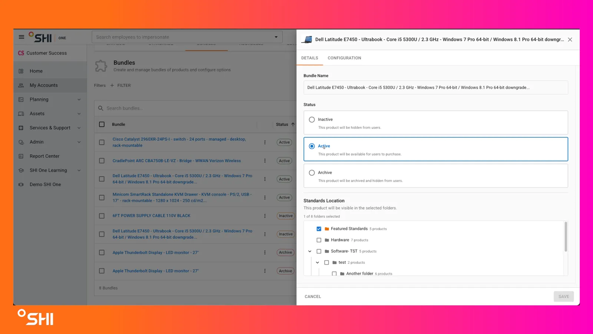
Task: Click the SHI One Learning icon
Action: (x=21, y=170)
